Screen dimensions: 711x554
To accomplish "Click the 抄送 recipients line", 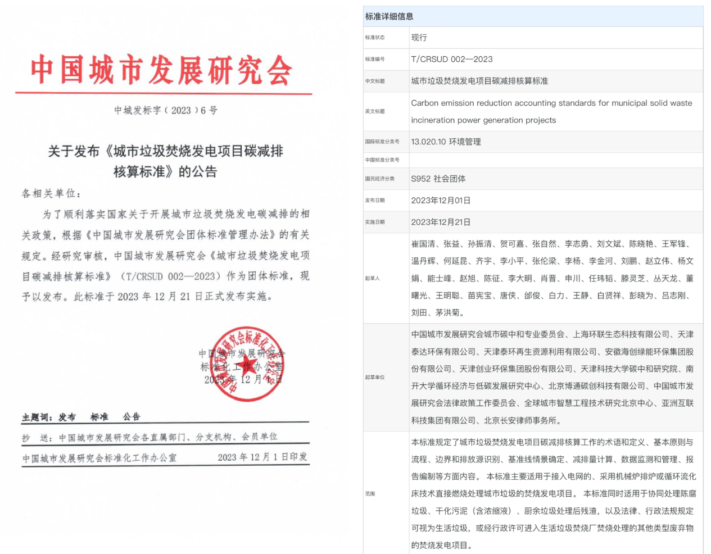I will click(150, 437).
